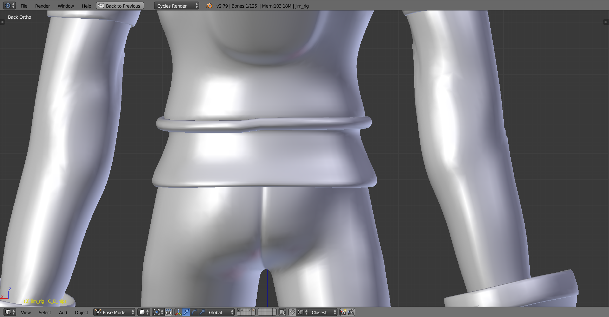Open the Window menu
Image resolution: width=609 pixels, height=317 pixels.
coord(66,6)
